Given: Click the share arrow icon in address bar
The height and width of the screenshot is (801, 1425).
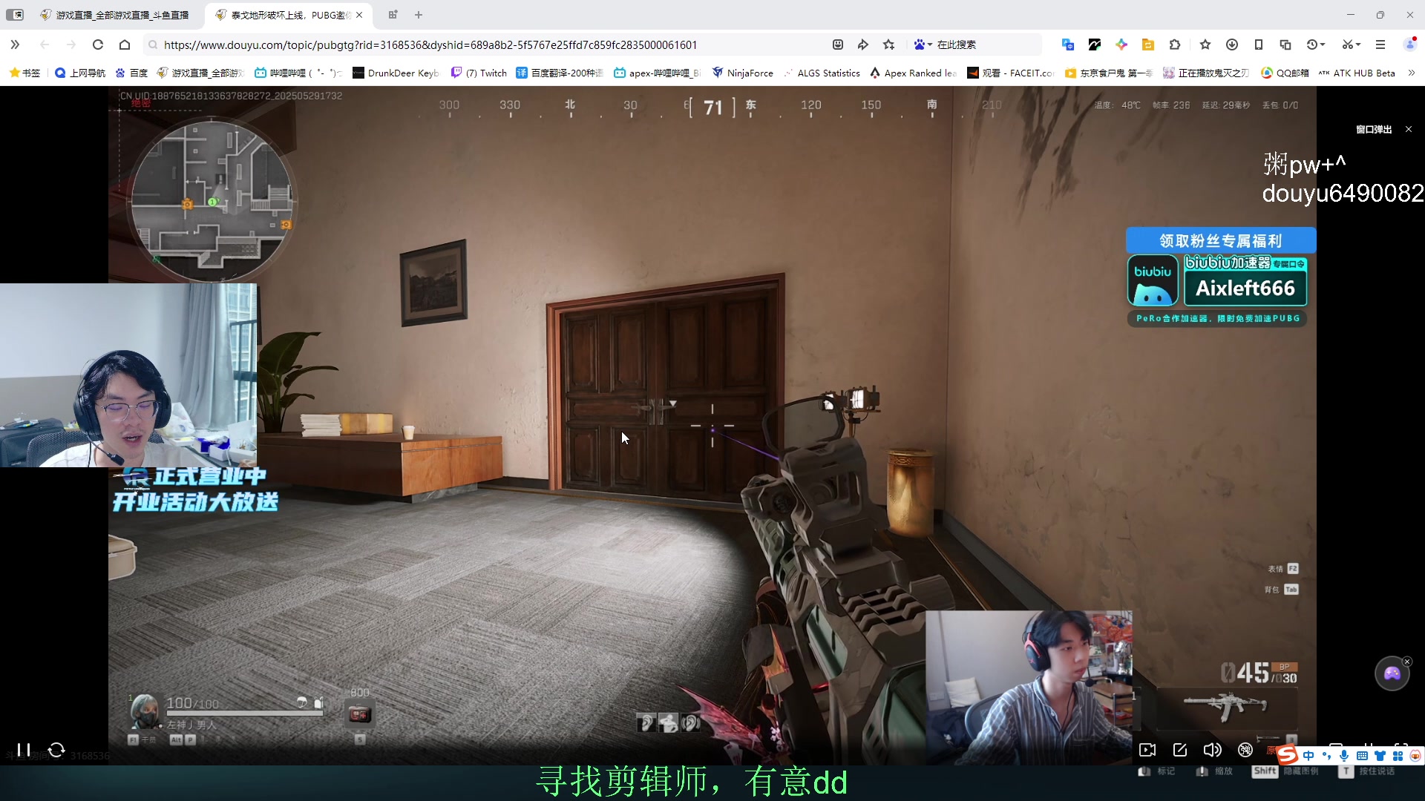Looking at the screenshot, I should coord(863,44).
